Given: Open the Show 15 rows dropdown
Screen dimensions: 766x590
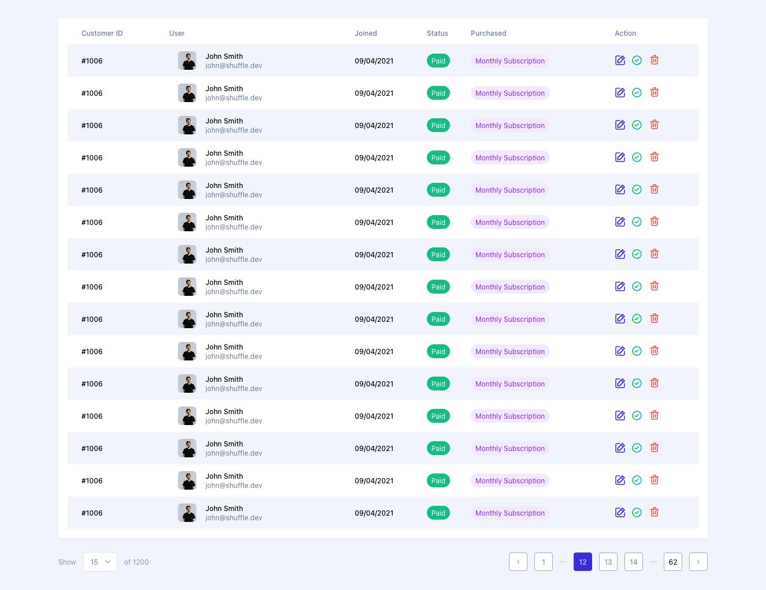Looking at the screenshot, I should pyautogui.click(x=100, y=562).
